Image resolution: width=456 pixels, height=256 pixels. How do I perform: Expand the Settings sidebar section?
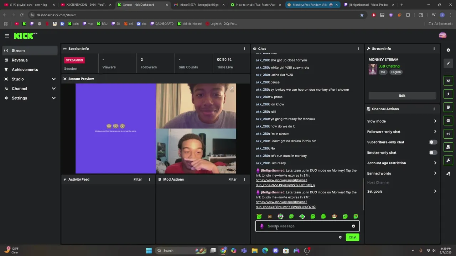[30, 98]
